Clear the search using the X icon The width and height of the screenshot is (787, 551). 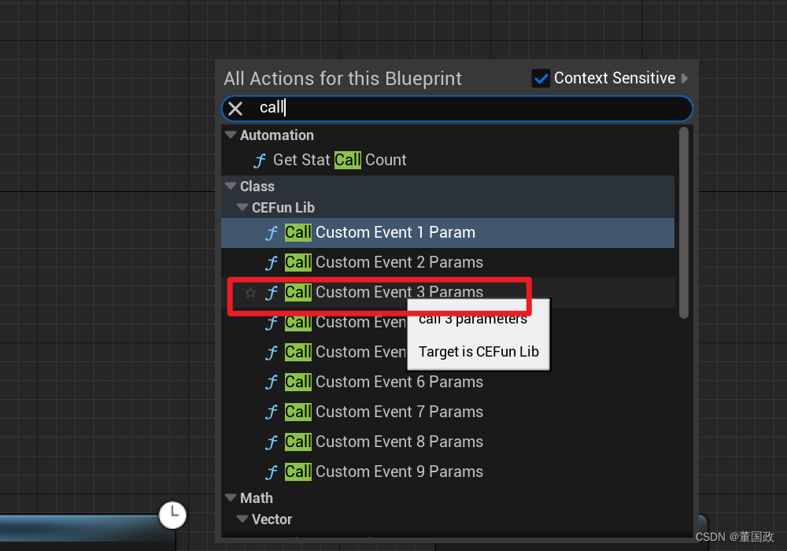tap(235, 108)
